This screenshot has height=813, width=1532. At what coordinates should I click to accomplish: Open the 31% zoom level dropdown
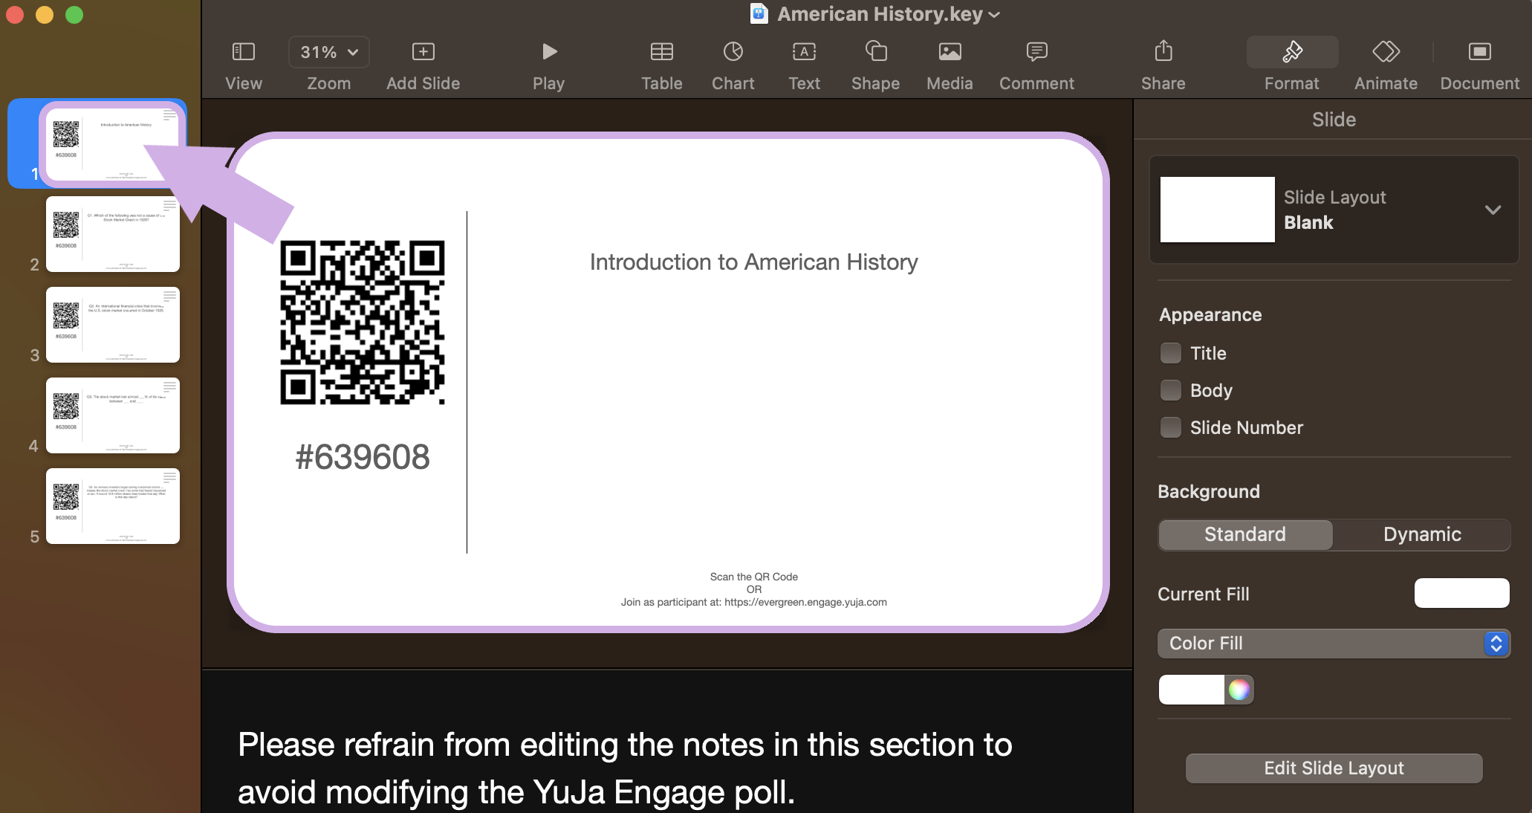(x=329, y=52)
